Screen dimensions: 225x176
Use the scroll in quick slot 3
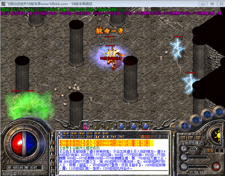click(109, 126)
